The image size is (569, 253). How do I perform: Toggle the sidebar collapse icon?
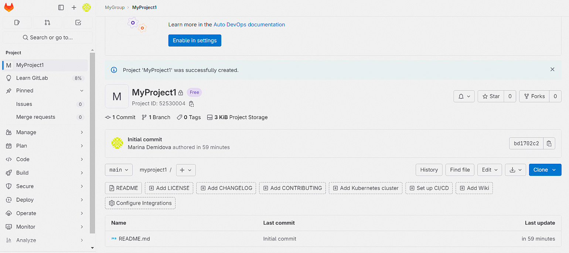[61, 7]
